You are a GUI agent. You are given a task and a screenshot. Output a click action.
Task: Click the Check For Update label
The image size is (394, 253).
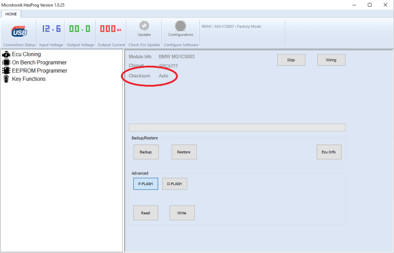coord(144,45)
